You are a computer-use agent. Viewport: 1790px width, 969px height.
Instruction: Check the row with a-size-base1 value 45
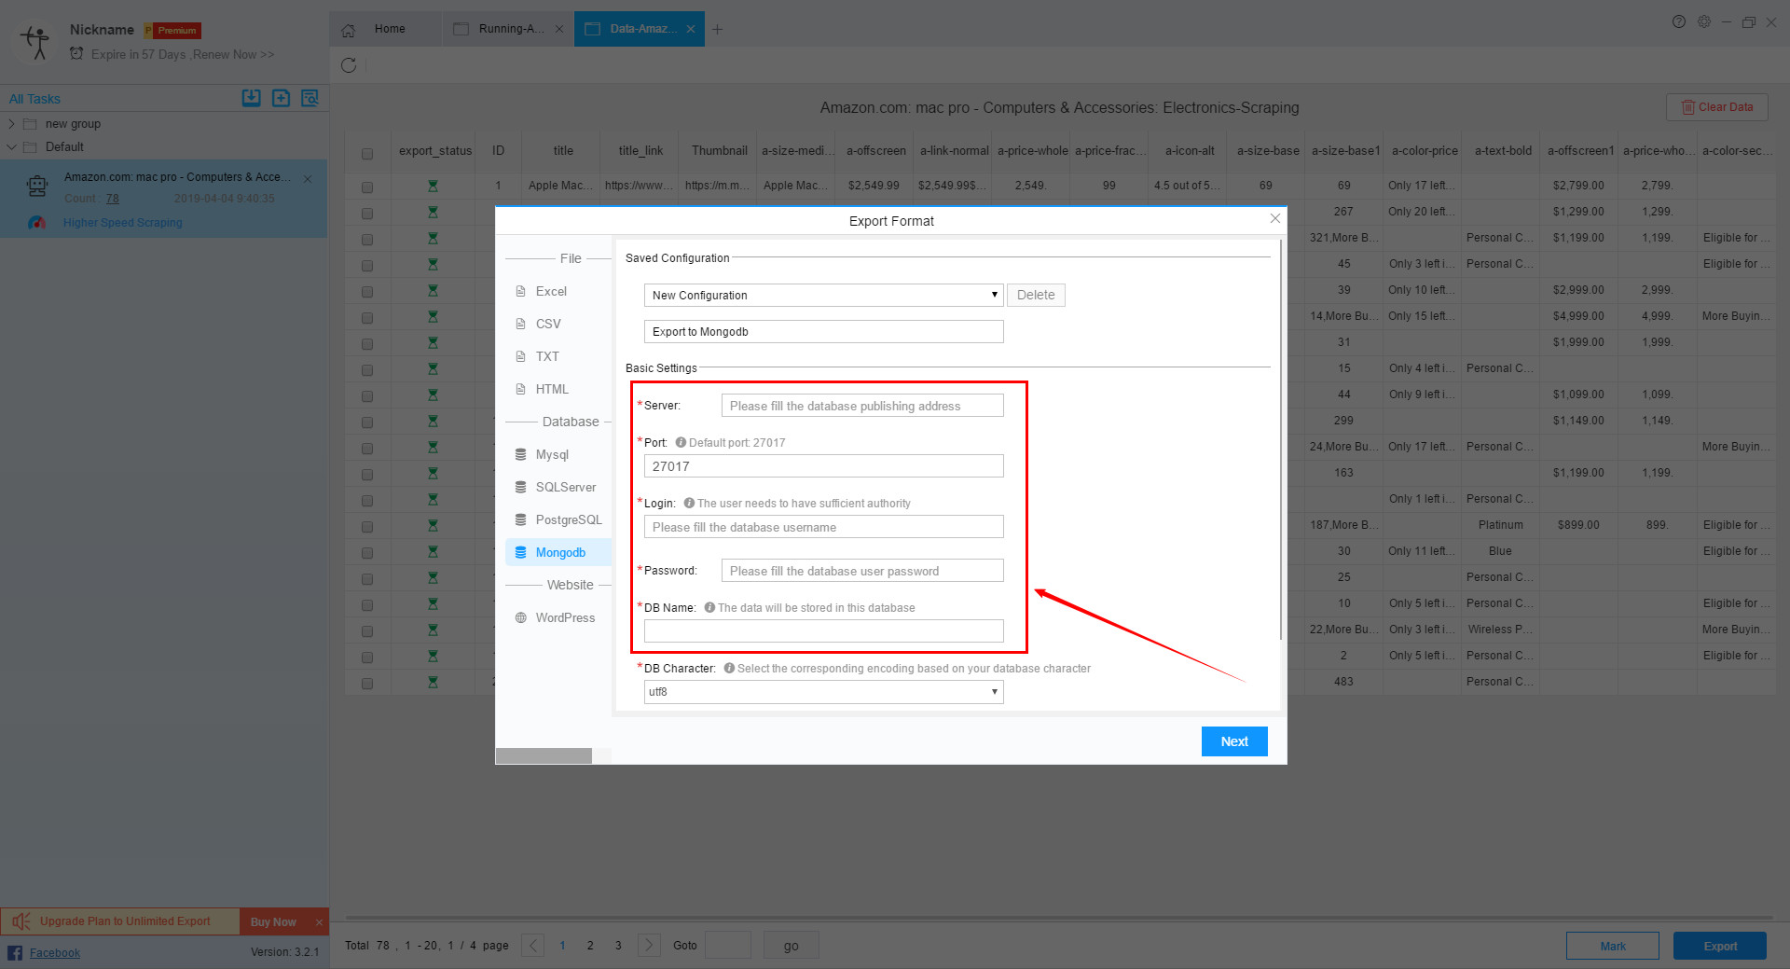[x=367, y=266]
